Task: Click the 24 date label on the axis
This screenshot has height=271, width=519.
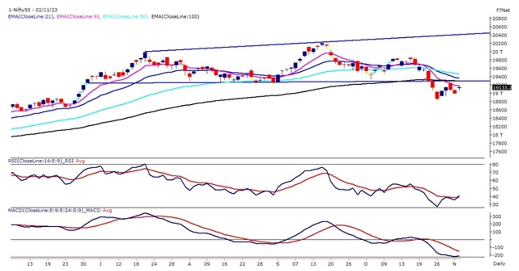Action: [154, 264]
